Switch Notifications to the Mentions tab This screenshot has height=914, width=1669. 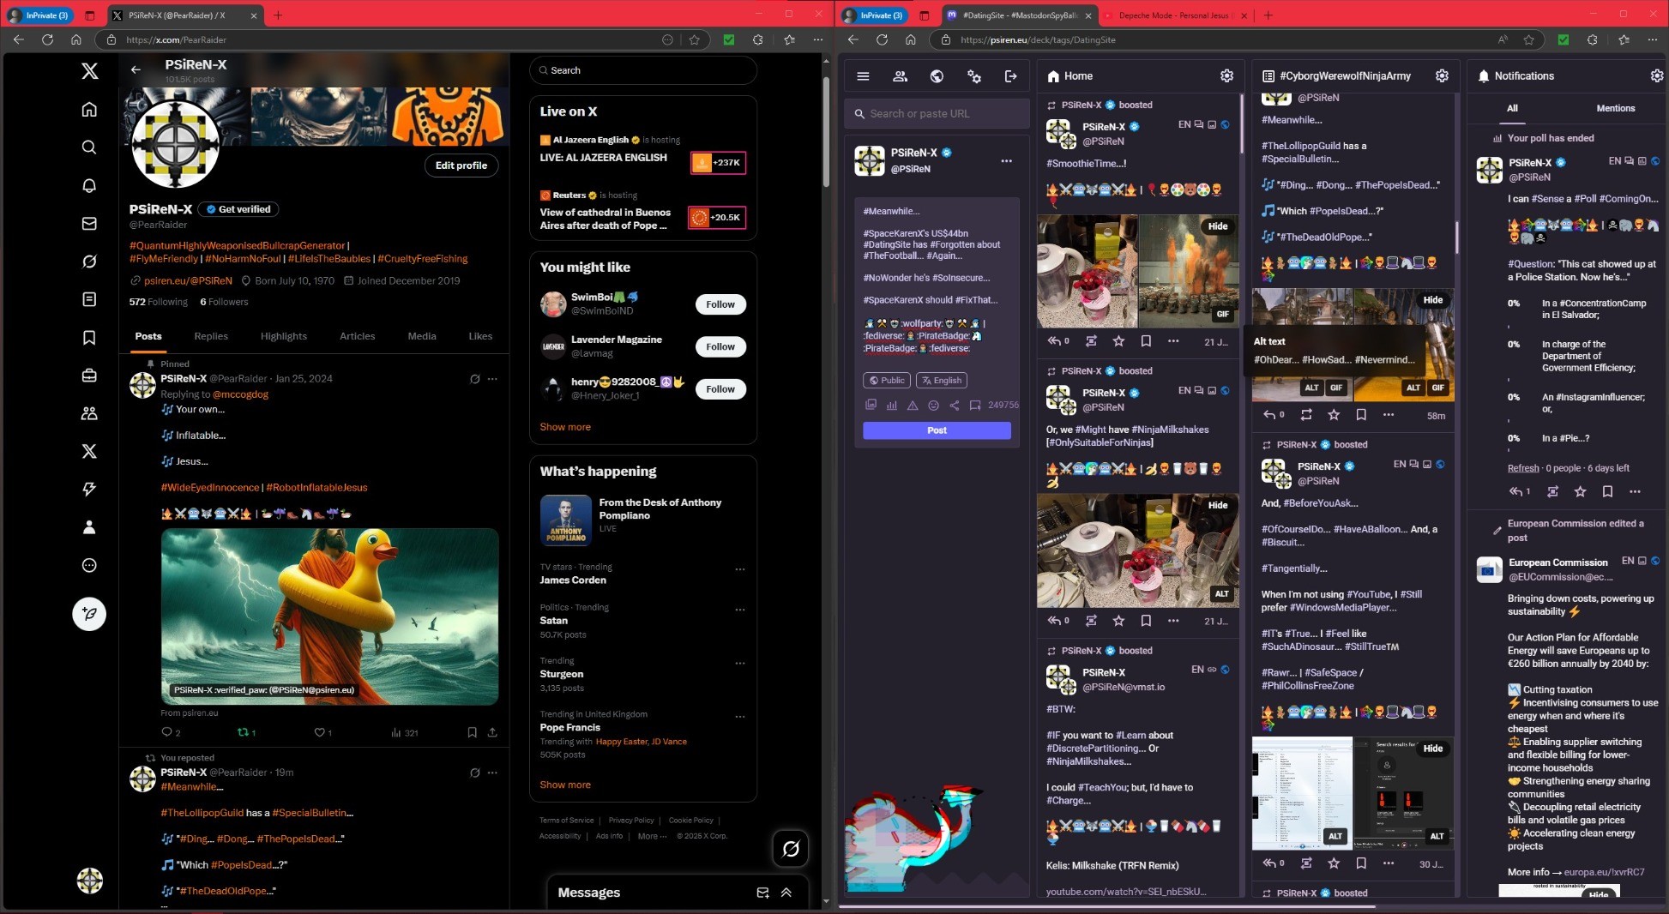(1615, 108)
